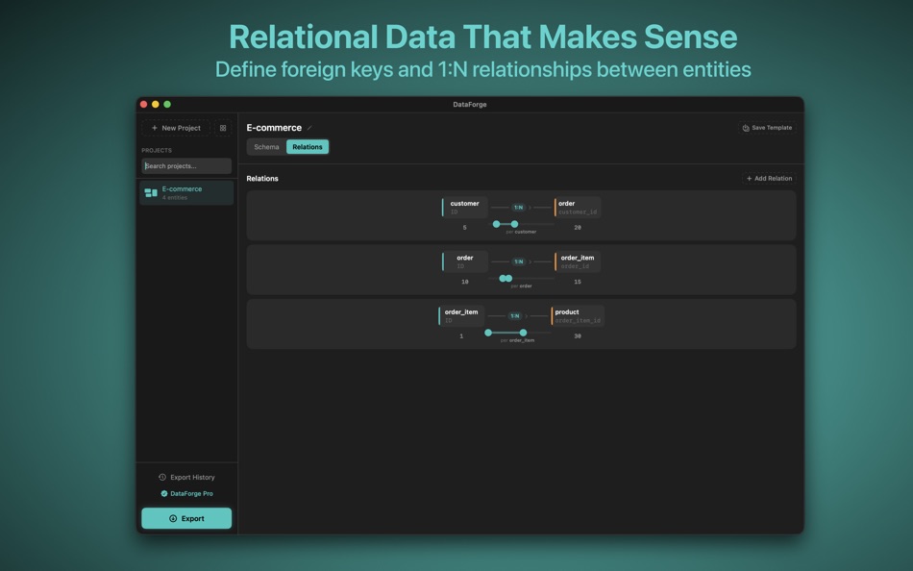Click the Save Template icon in the top right

click(744, 127)
